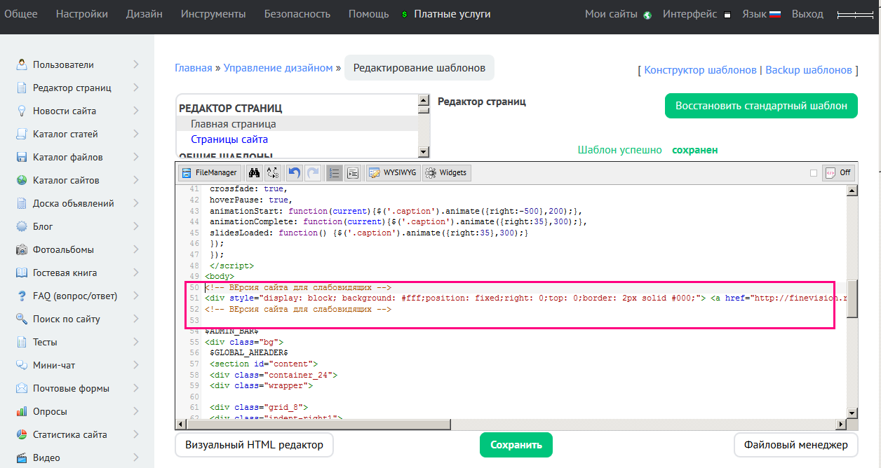Expand the Гостевая книга chevron
The height and width of the screenshot is (468, 881).
point(135,273)
